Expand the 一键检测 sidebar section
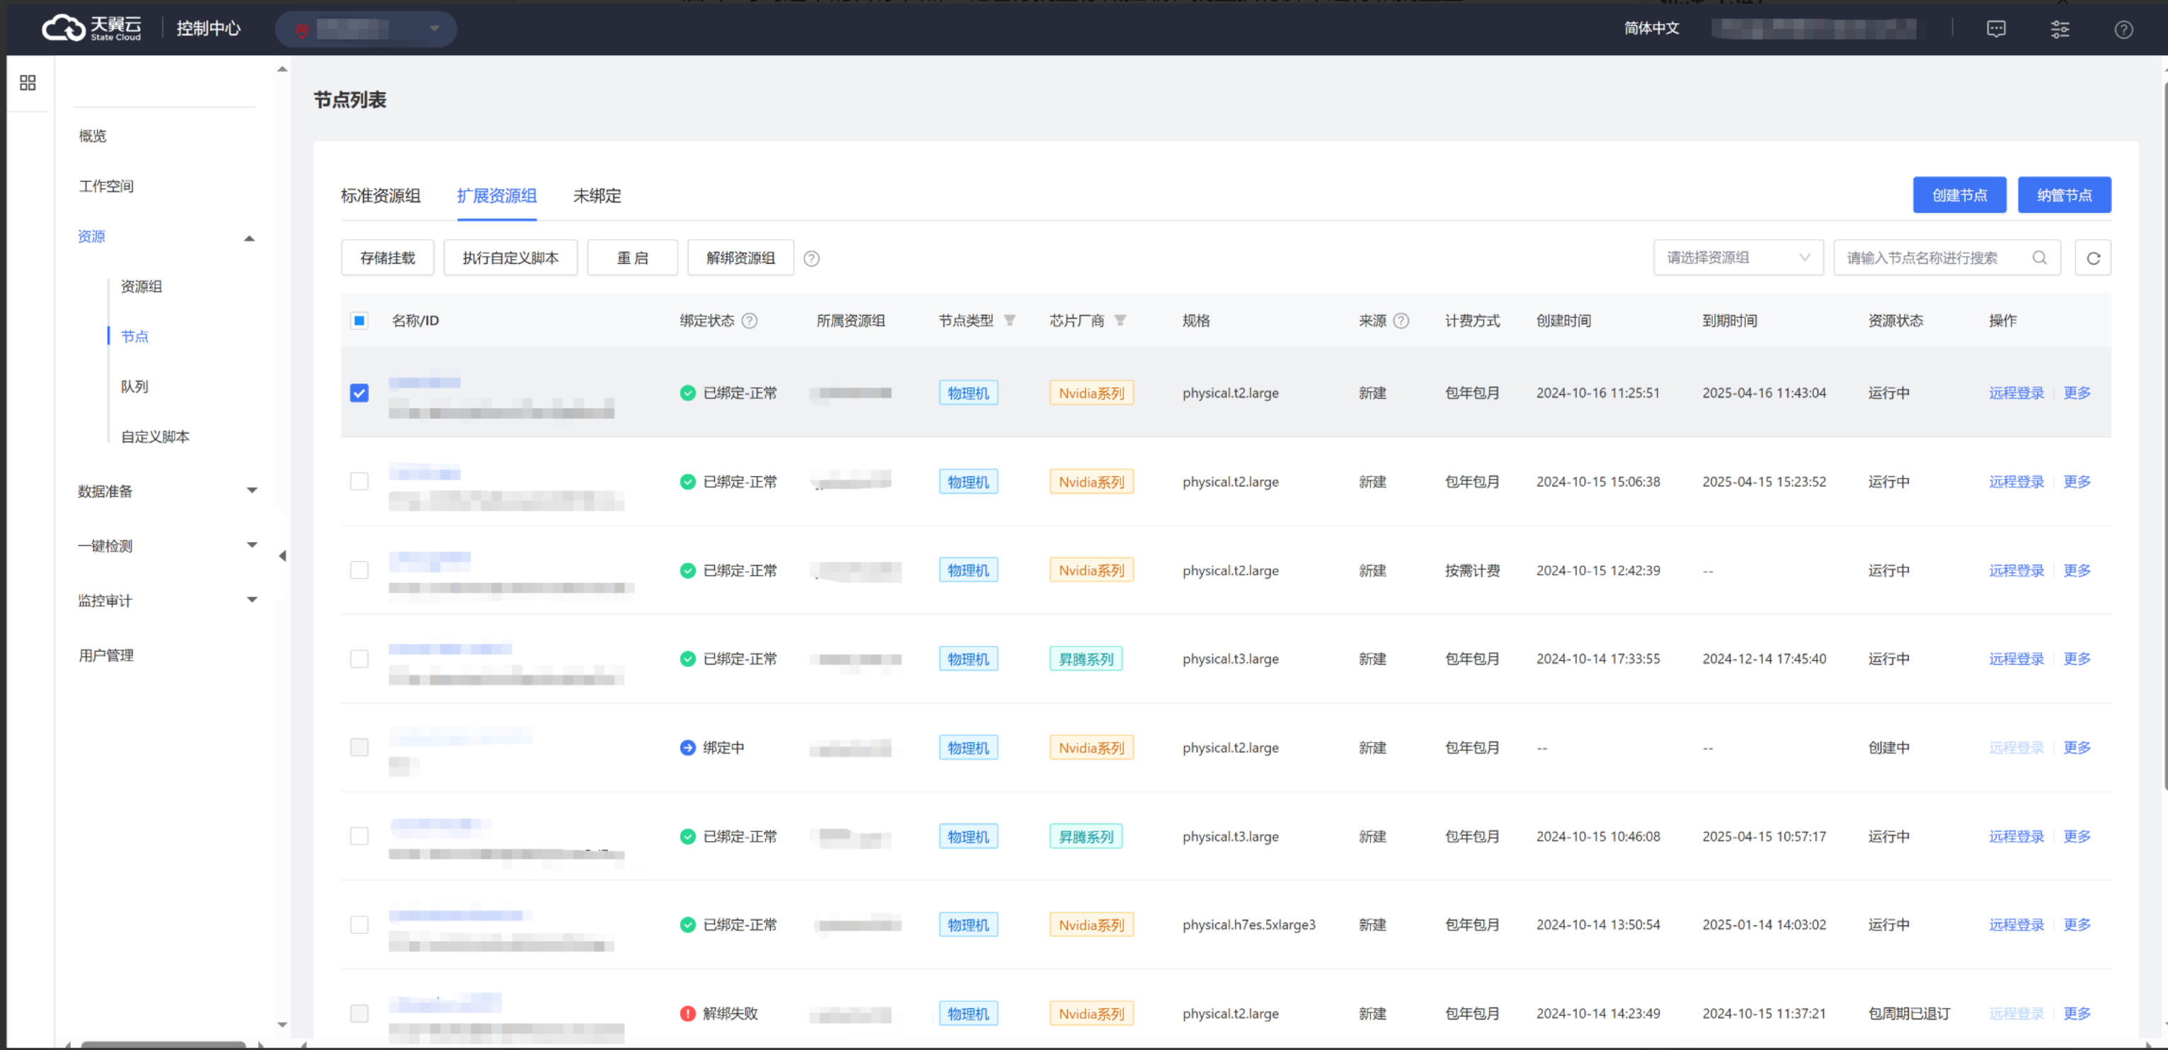2168x1050 pixels. point(252,546)
